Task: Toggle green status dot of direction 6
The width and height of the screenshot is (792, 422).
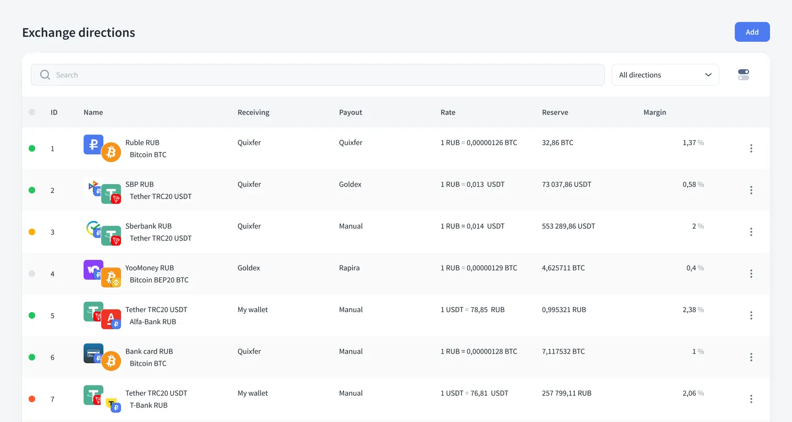Action: [x=32, y=357]
